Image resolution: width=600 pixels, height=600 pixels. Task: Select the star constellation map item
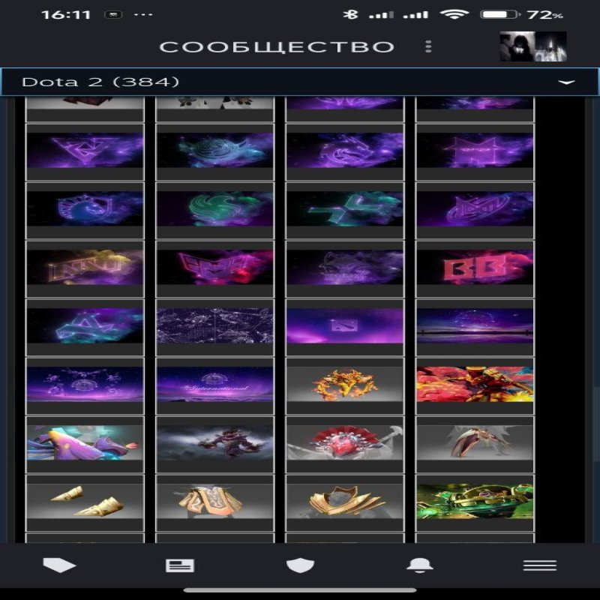pos(214,326)
